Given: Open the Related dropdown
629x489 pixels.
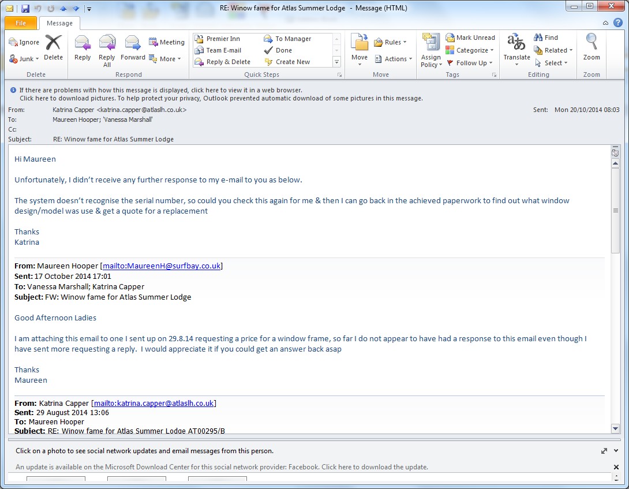Looking at the screenshot, I should tap(553, 50).
